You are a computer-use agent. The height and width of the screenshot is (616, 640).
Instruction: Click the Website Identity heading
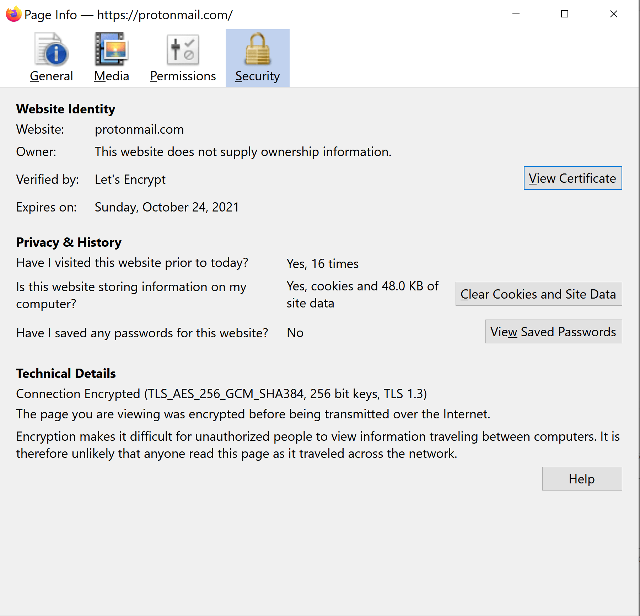[66, 109]
